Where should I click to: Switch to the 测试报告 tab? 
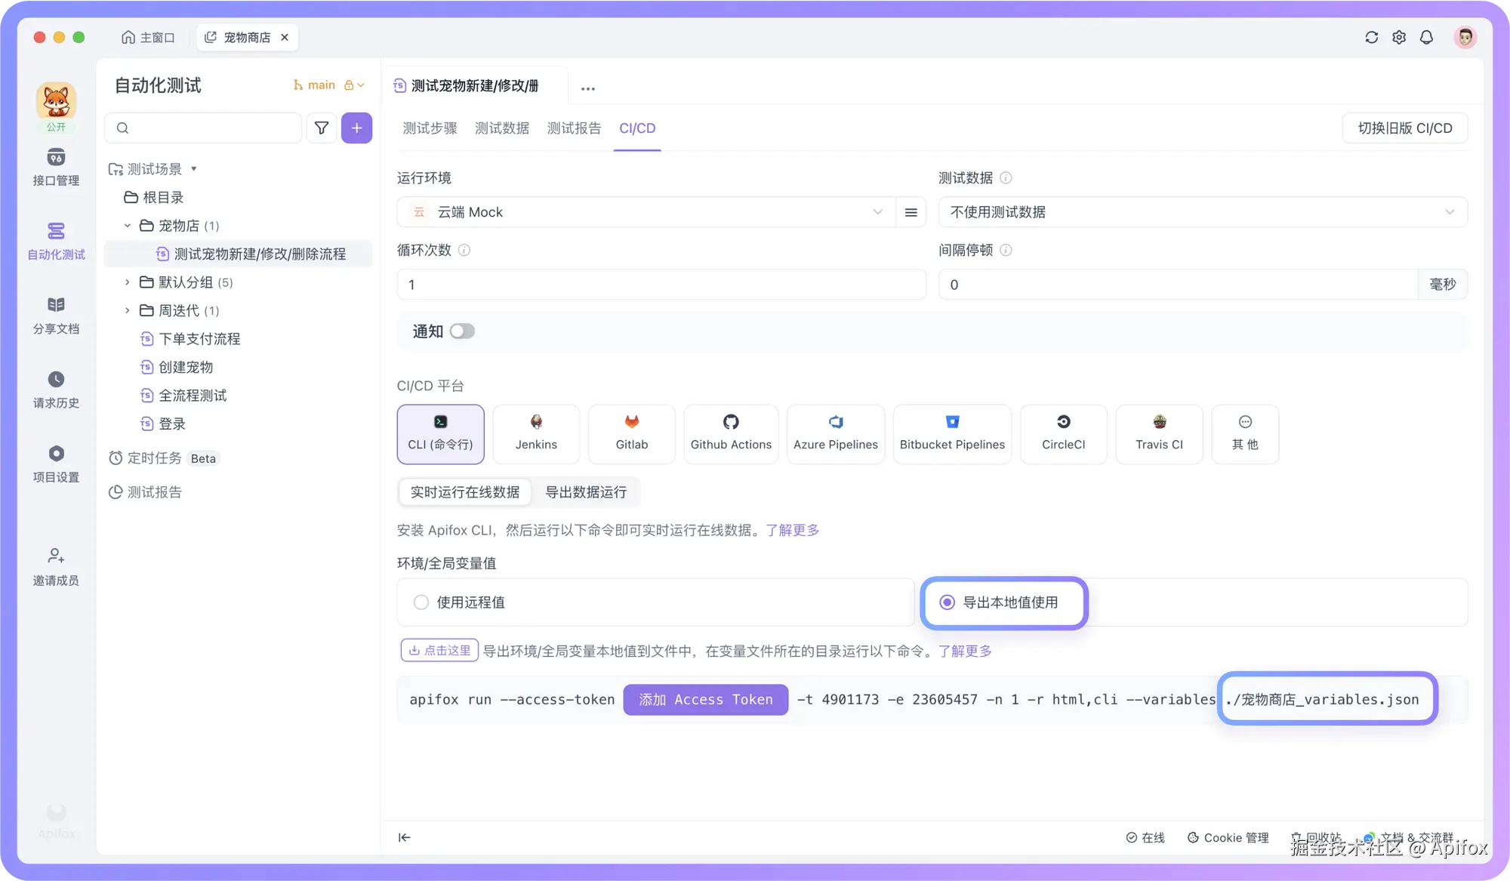click(x=574, y=128)
